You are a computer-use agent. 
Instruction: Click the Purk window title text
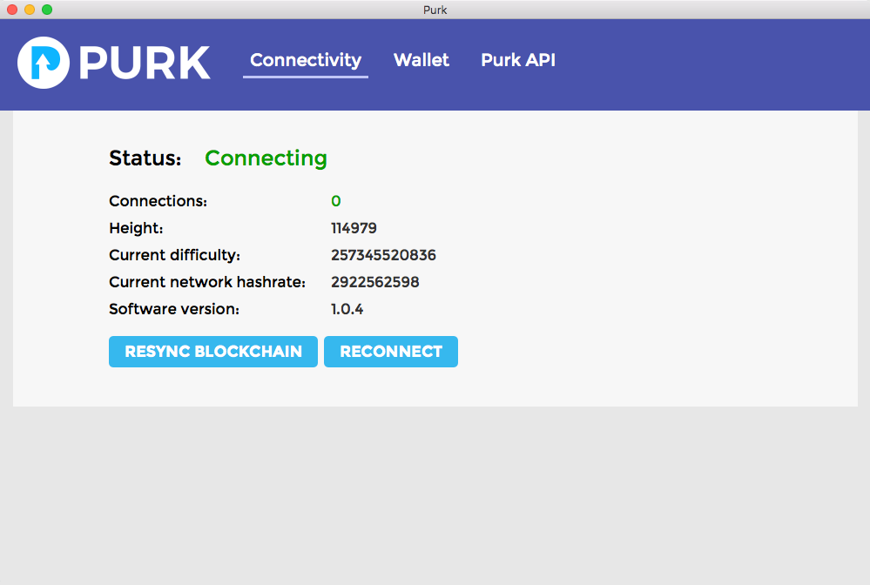[435, 10]
